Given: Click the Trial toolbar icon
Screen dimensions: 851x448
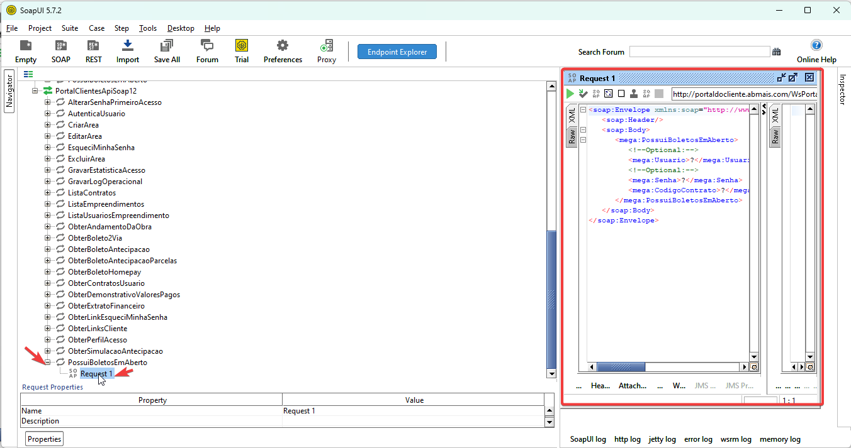Looking at the screenshot, I should click(242, 46).
